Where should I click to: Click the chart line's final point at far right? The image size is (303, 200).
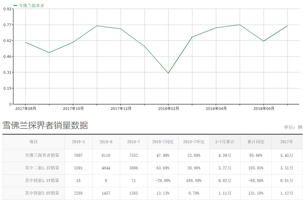pos(288,25)
